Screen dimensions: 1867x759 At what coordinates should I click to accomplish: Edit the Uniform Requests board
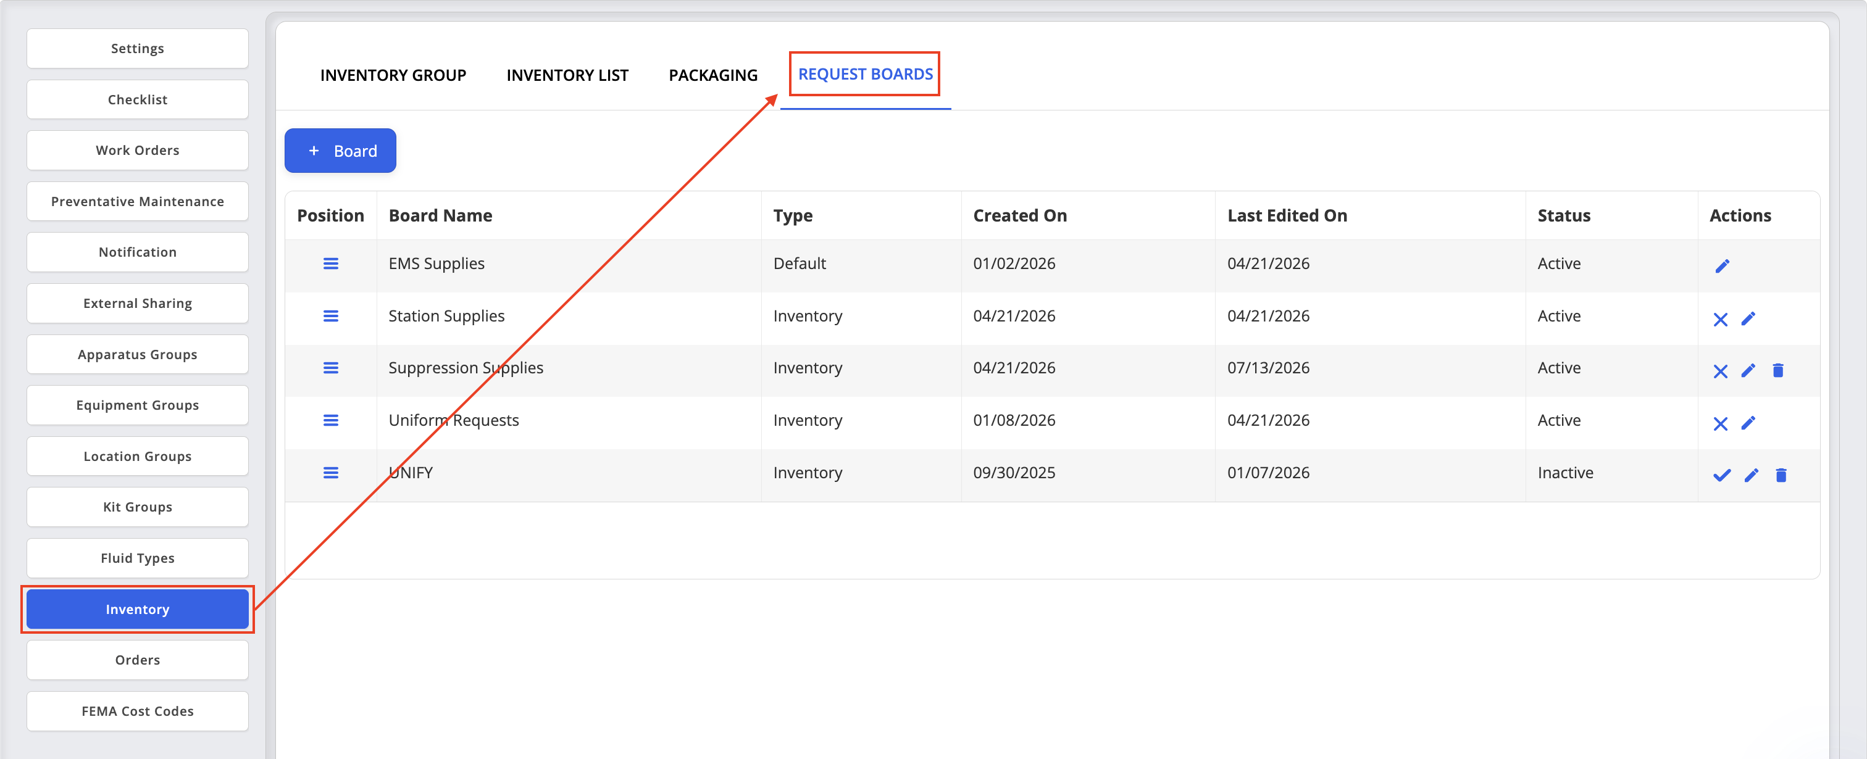(x=1748, y=422)
